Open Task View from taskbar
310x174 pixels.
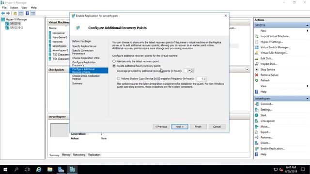pyautogui.click(x=27, y=170)
